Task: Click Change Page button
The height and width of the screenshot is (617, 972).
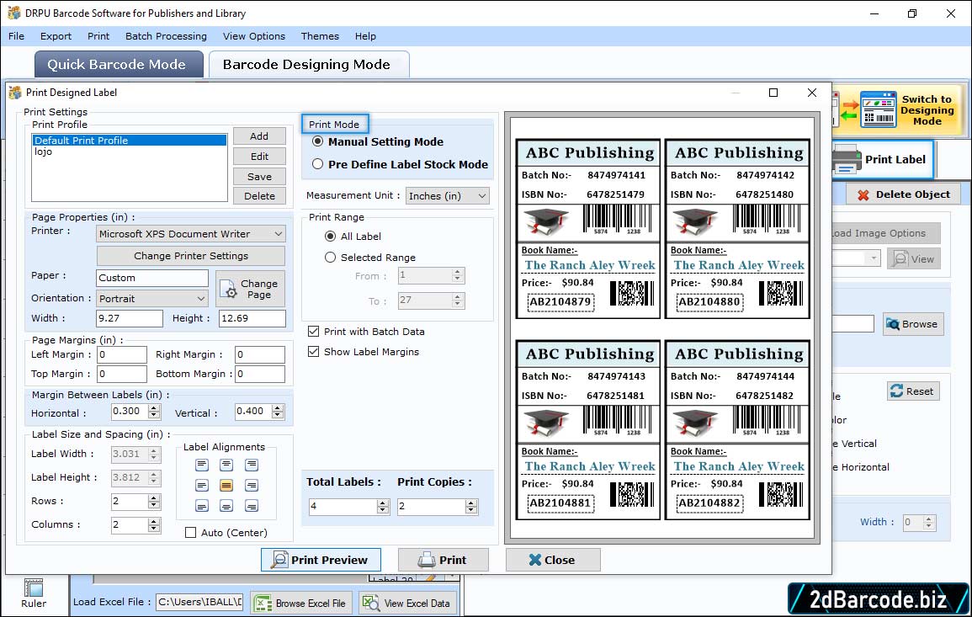Action: pos(251,289)
